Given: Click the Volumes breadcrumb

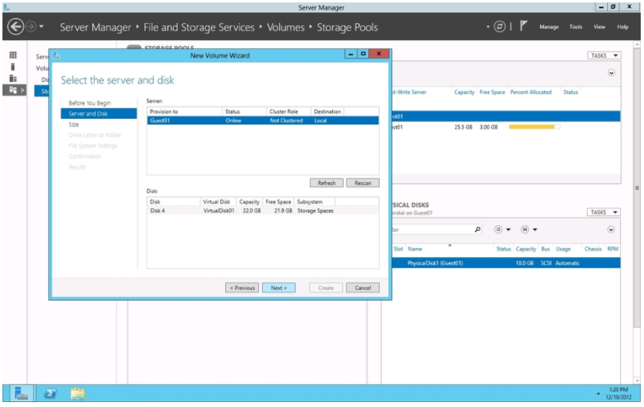Looking at the screenshot, I should 286,28.
